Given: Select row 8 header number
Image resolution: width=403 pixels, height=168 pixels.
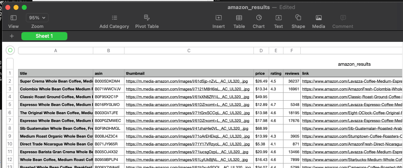Looking at the screenshot, I should pos(10,128).
